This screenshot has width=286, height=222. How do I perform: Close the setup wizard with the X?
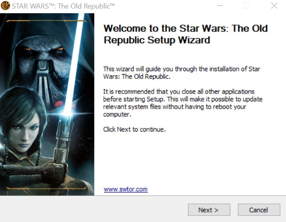coord(274,6)
